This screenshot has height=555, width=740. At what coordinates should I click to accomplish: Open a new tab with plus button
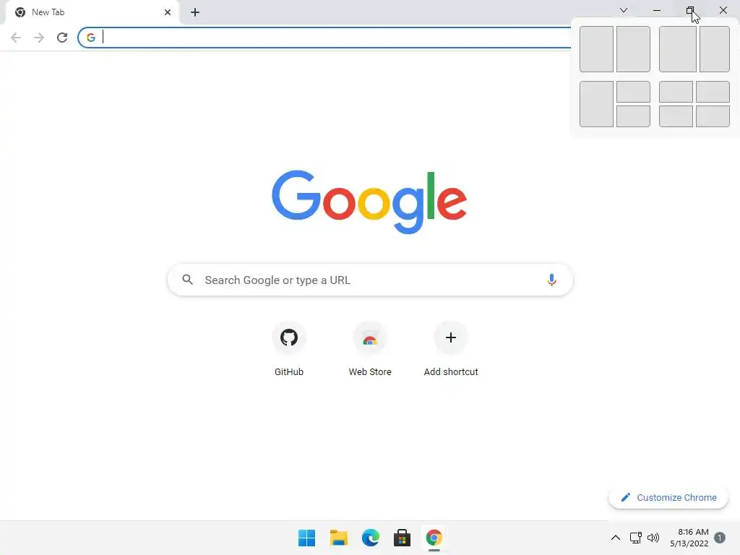[x=195, y=12]
